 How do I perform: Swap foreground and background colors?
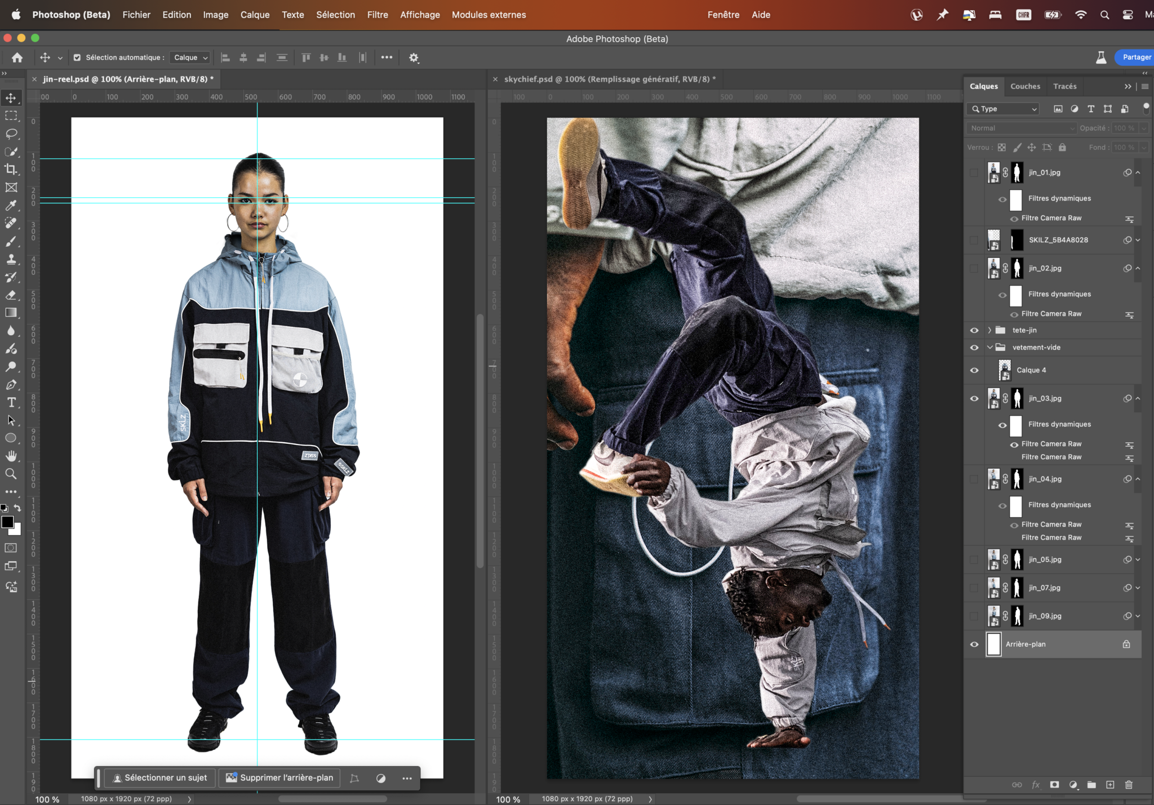[x=17, y=508]
